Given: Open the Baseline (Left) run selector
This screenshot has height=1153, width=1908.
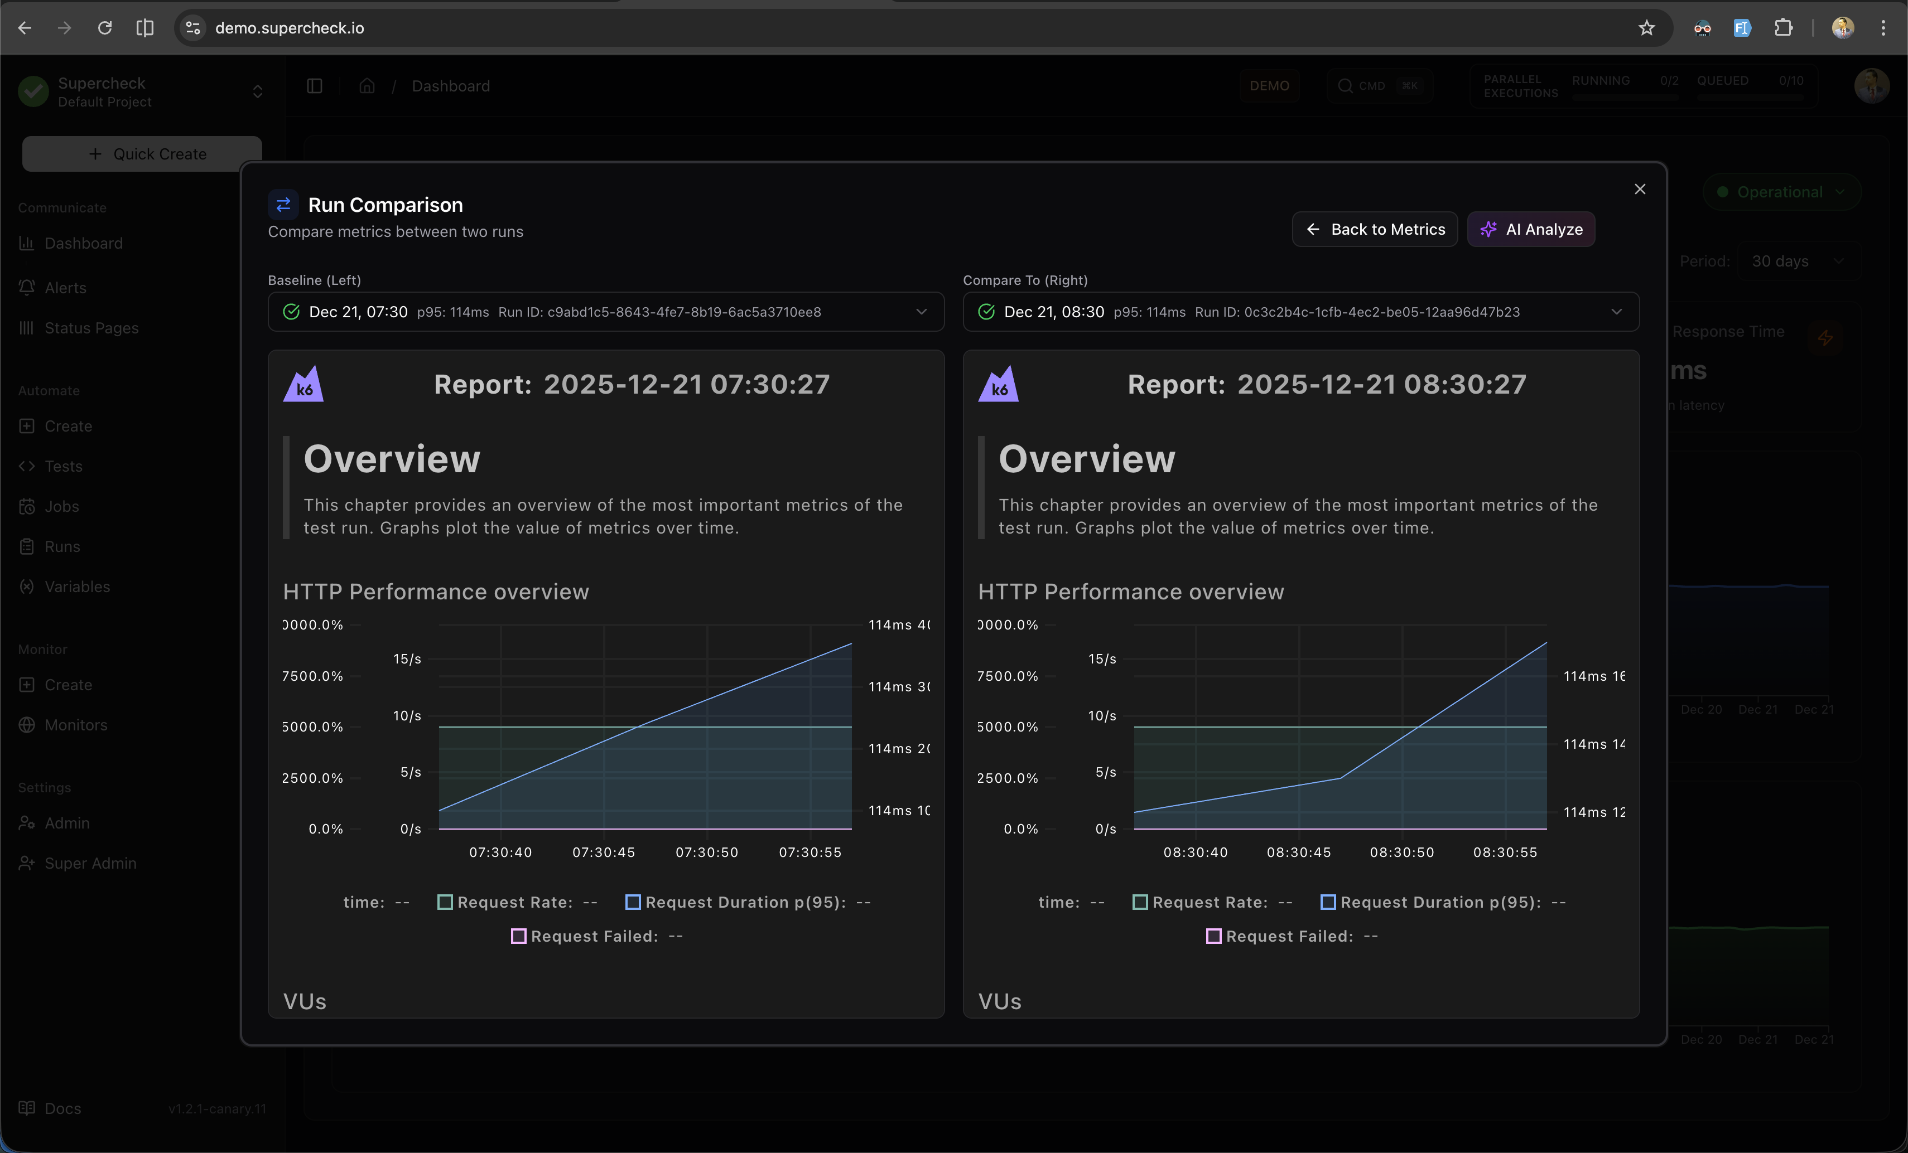Looking at the screenshot, I should point(606,312).
